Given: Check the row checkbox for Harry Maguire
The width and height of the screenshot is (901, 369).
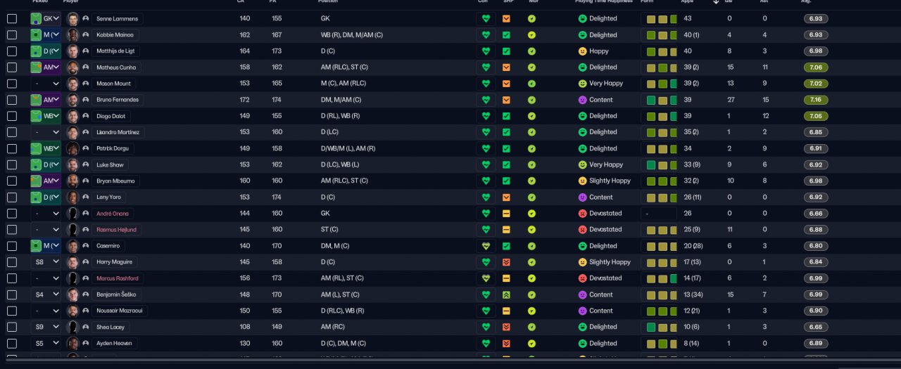Looking at the screenshot, I should point(12,262).
